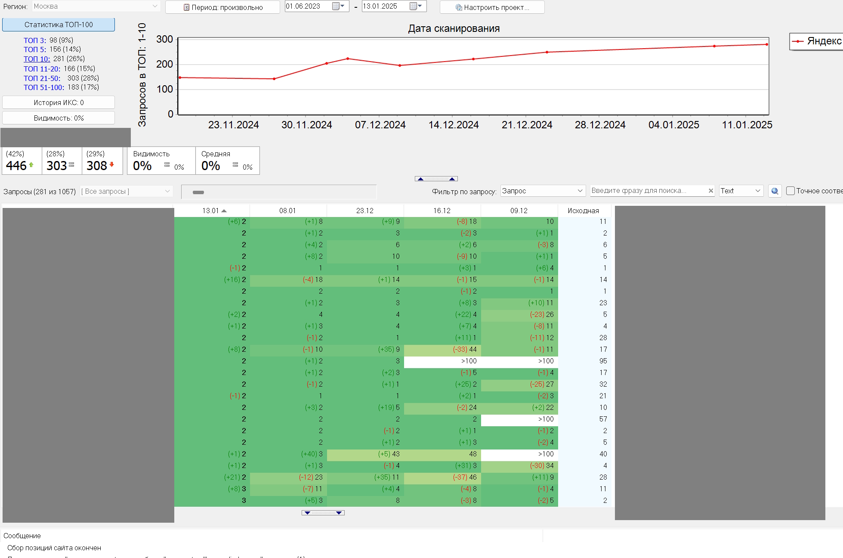This screenshot has width=843, height=558.
Task: Select the 303 (28%) stats tile
Action: pos(62,161)
